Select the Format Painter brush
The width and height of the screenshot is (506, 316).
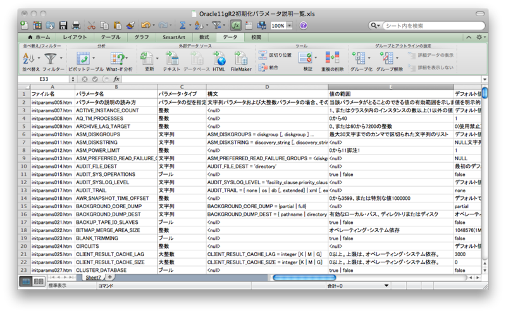tap(130, 25)
